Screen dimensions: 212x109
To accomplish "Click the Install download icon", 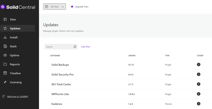I will tap(5, 37).
